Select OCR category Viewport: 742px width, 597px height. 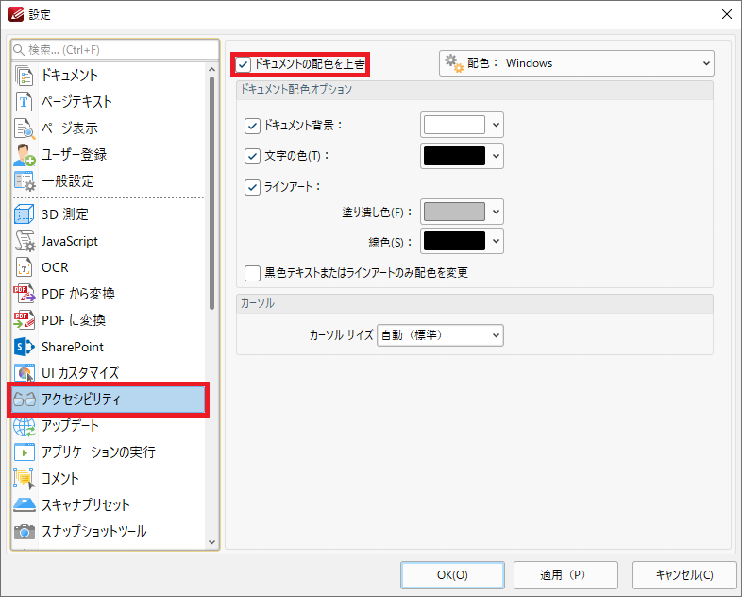point(109,267)
